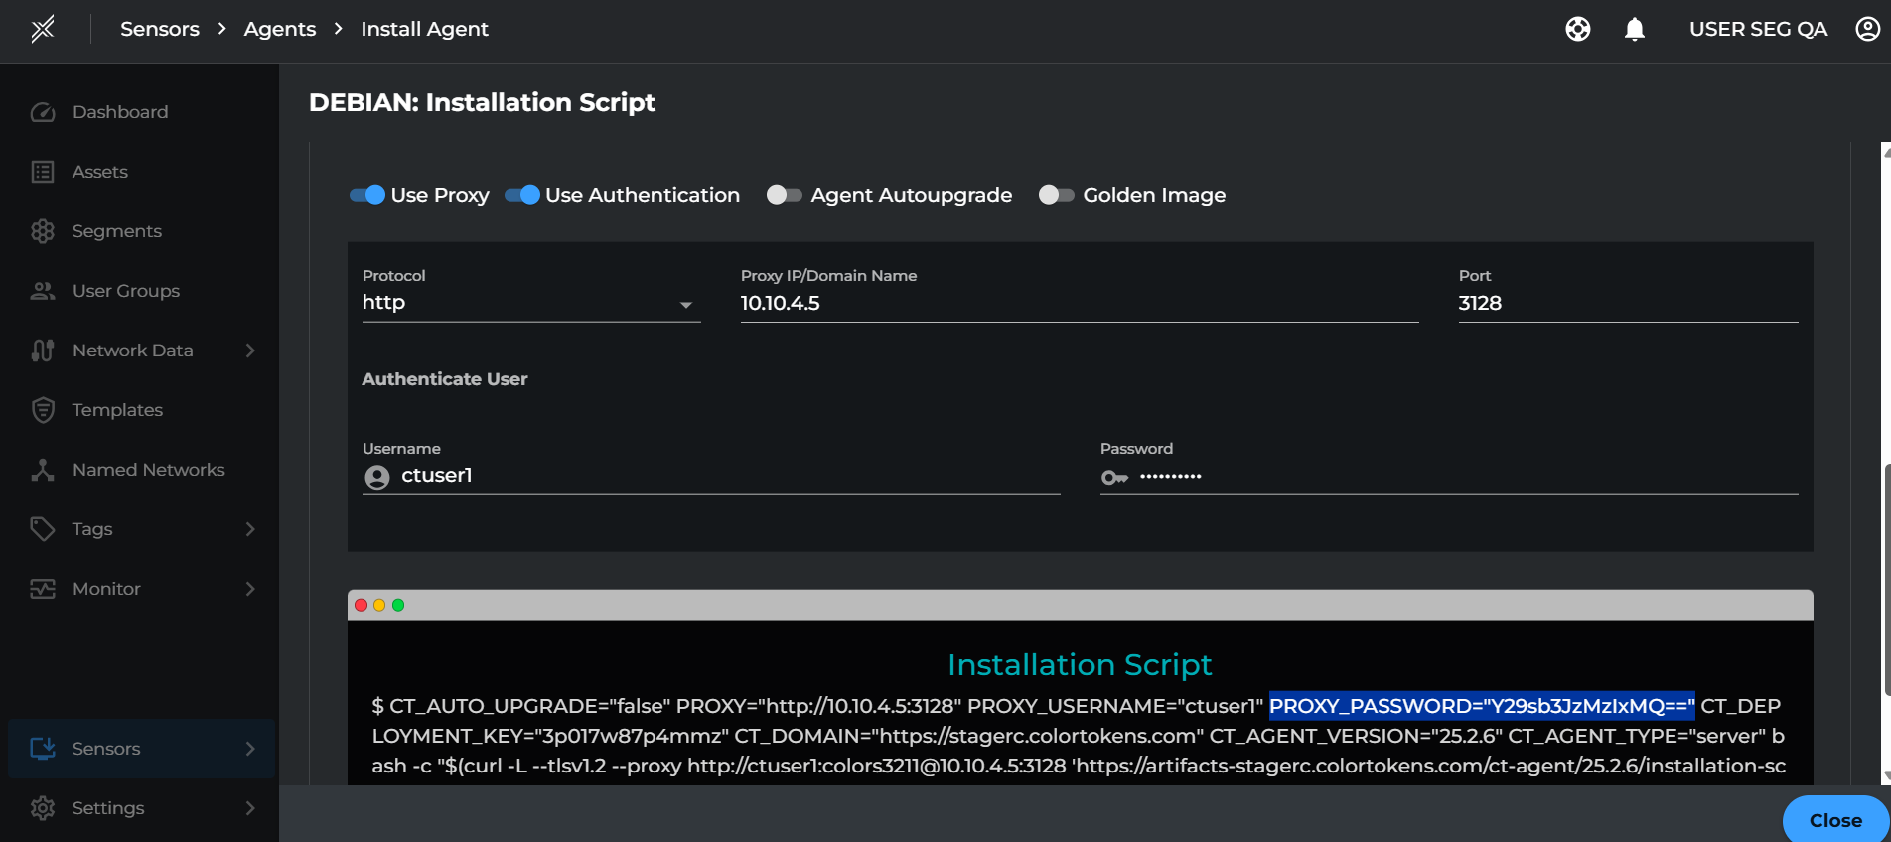Expand the Monitor submenu chevron

(x=249, y=589)
